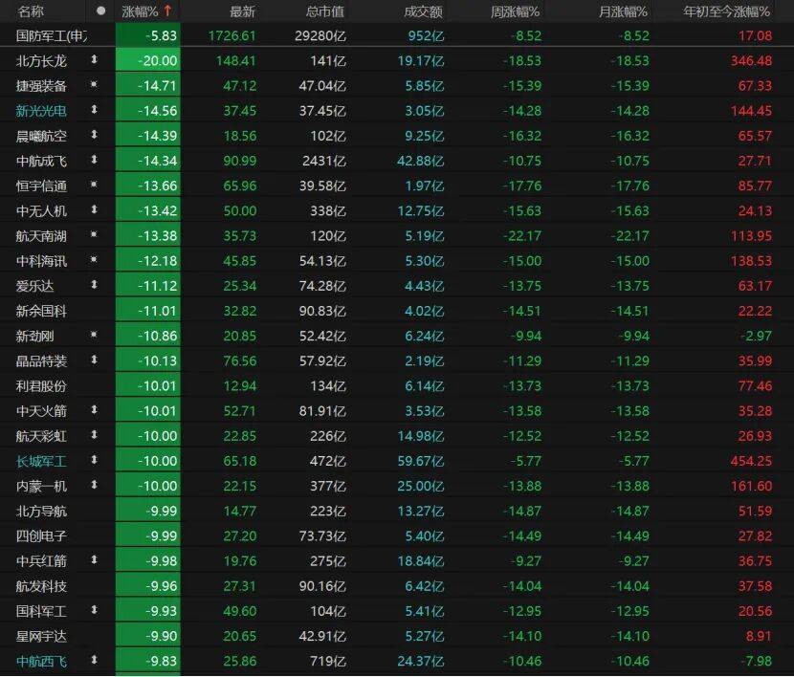Click the star icon beside 航天南湖
794x677 pixels.
(x=94, y=234)
